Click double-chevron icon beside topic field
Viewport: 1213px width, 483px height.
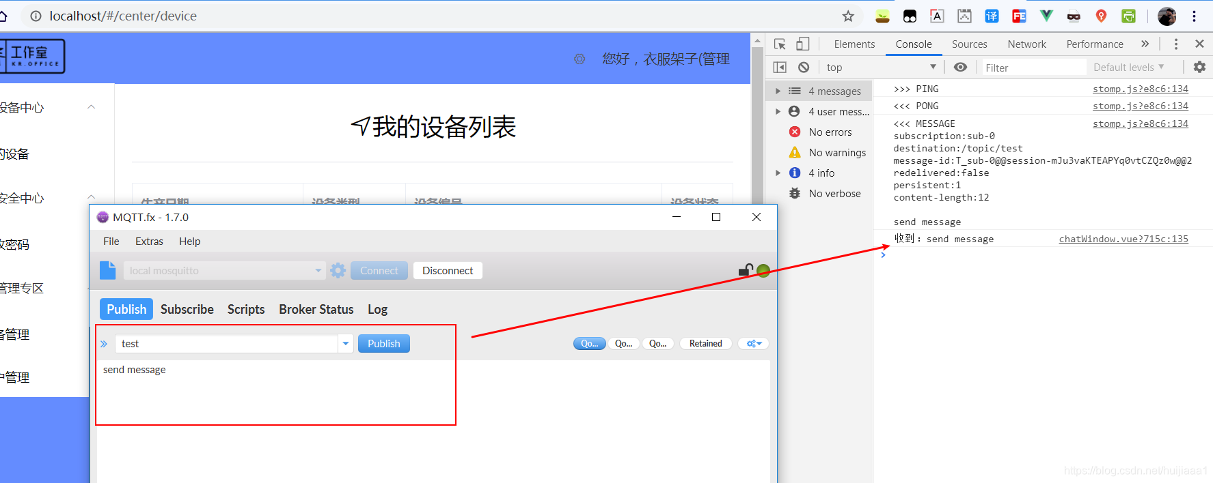click(x=104, y=344)
